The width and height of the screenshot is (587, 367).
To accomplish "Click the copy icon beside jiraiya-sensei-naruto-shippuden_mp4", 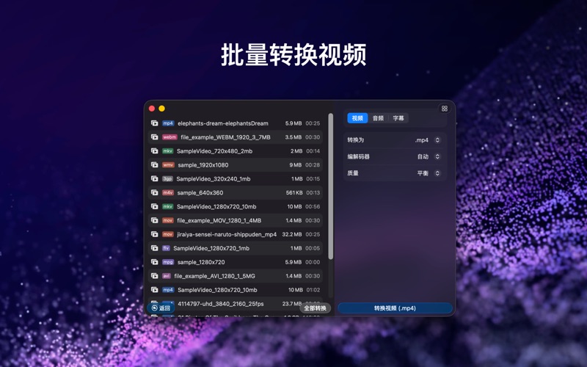I will [154, 234].
